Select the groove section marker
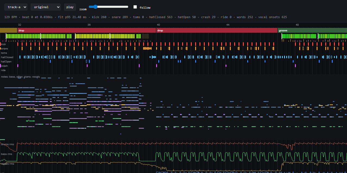This screenshot has width=347, height=173. point(312,30)
